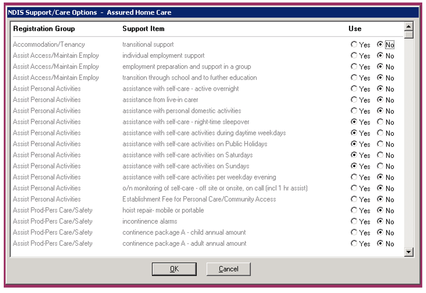Set employment preparation and support in a group to Yes
This screenshot has width=426, height=293.
[x=354, y=67]
